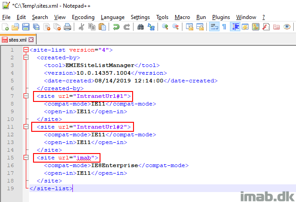The height and width of the screenshot is (202, 296).
Task: Click the Undo arrow icon
Action: click(x=116, y=27)
